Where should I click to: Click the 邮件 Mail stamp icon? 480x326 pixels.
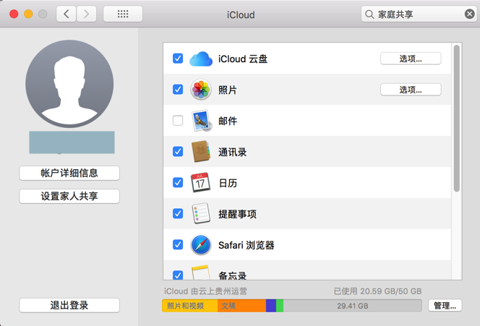click(x=200, y=121)
